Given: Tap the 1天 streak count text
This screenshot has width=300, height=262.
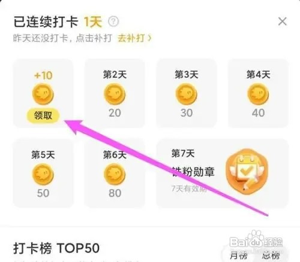Looking at the screenshot, I should pos(92,22).
